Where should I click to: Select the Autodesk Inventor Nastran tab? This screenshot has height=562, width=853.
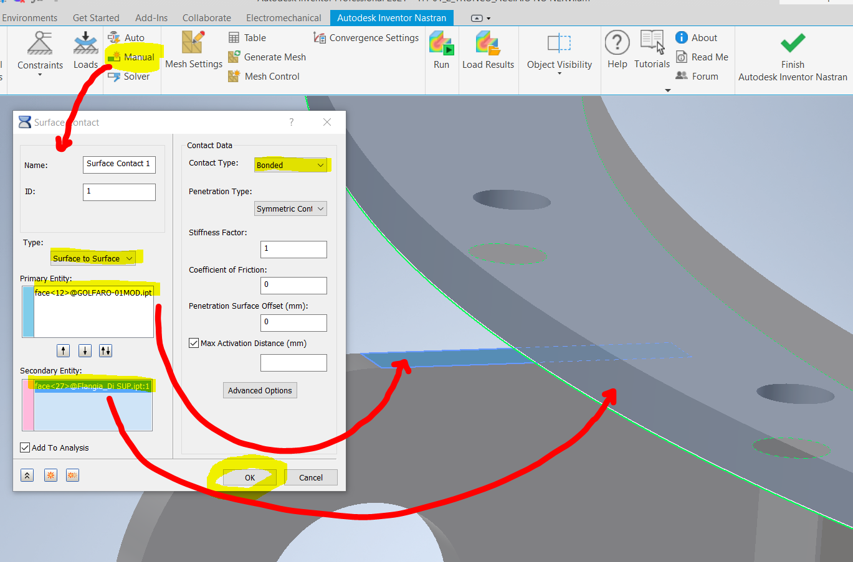(x=392, y=18)
